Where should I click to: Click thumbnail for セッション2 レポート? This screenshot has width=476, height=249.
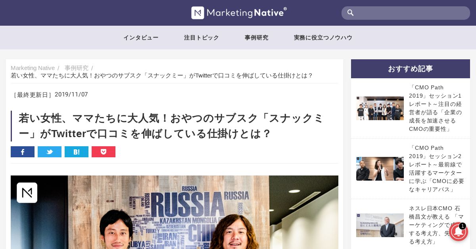pyautogui.click(x=380, y=169)
